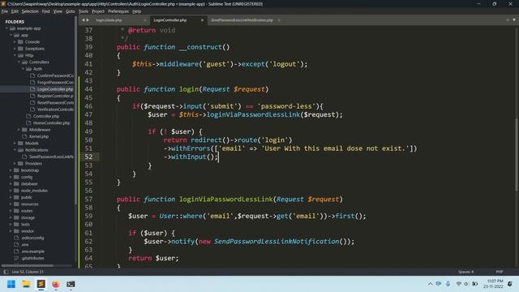Screen dimensions: 519x292
Task: Open the Wi-Fi network tray icon
Action: coord(458,284)
